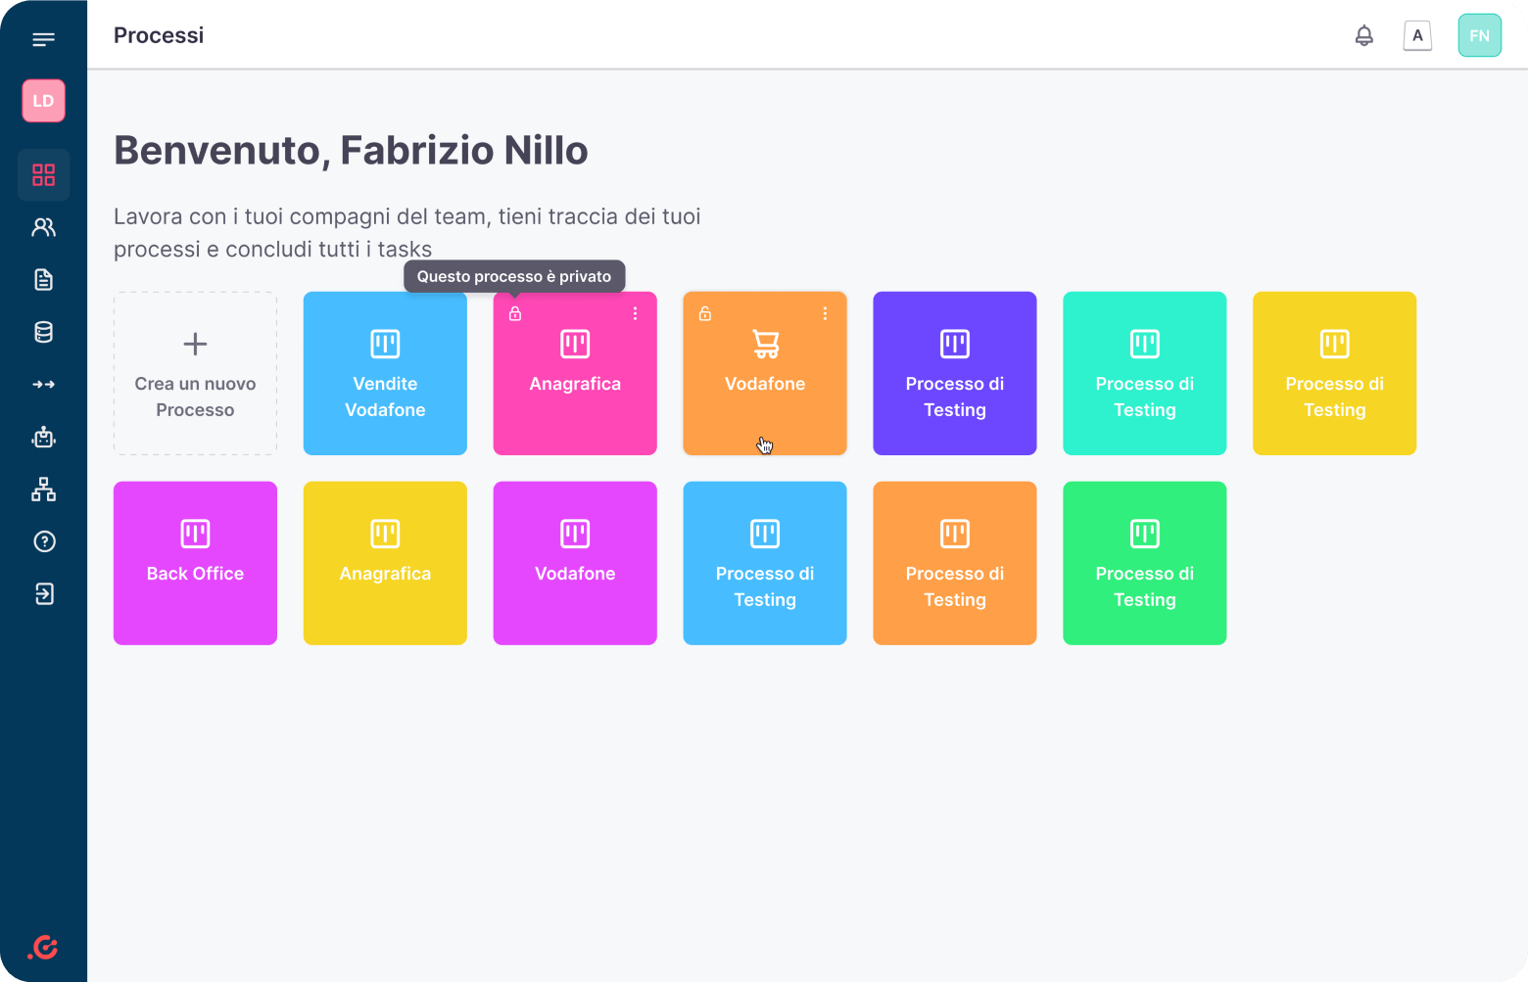
Task: Click the double-arrow automation icon in sidebar
Action: pyautogui.click(x=43, y=385)
